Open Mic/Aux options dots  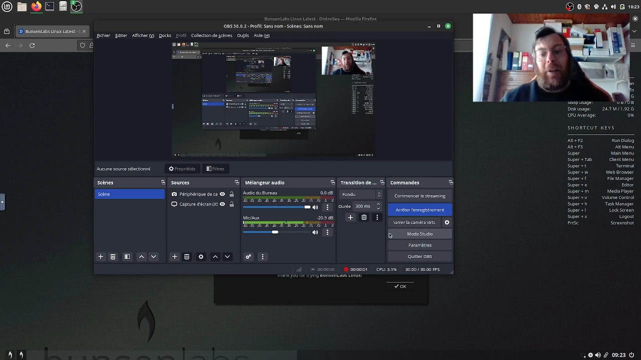(x=328, y=232)
